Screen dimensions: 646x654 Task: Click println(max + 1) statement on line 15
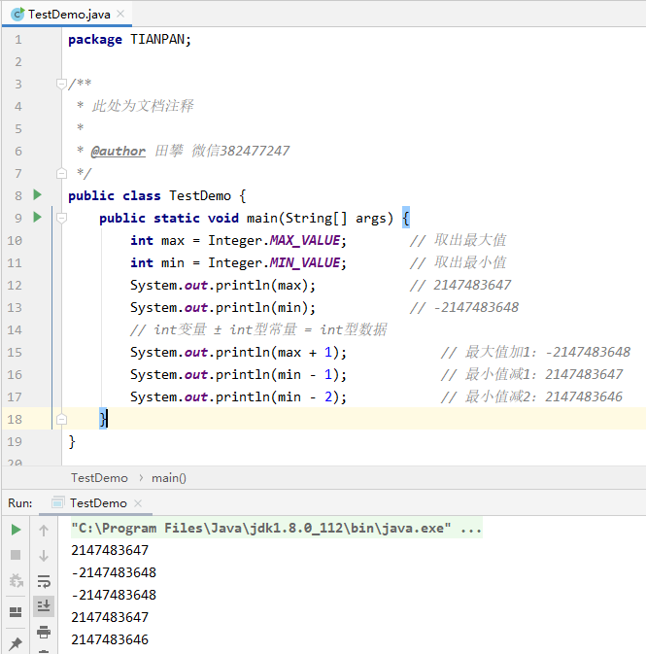click(238, 352)
